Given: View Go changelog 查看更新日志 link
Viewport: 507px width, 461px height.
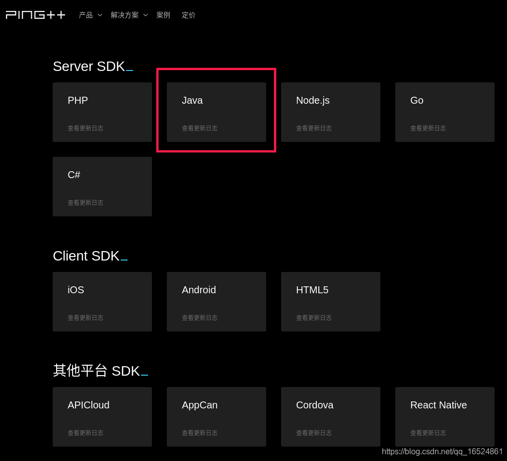Looking at the screenshot, I should tap(428, 128).
